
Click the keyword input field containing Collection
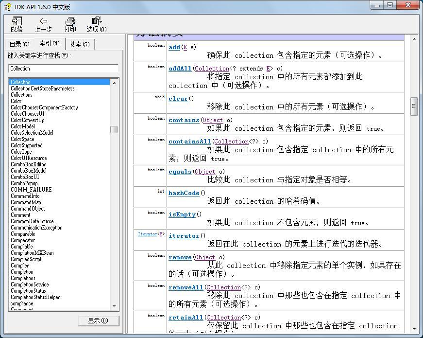(64, 69)
